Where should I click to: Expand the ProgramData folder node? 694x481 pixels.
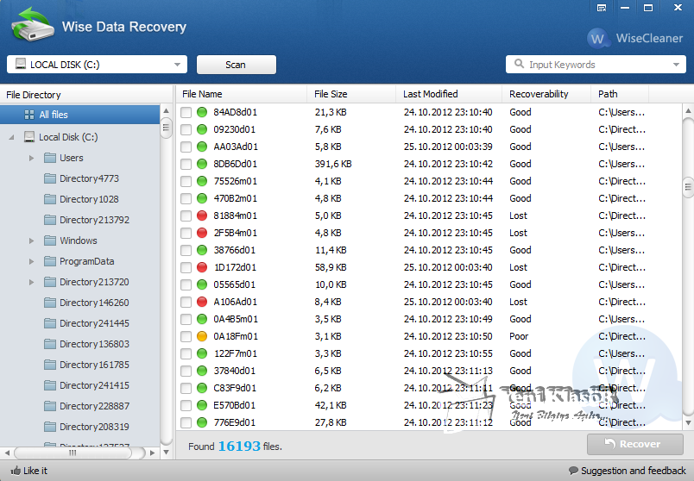[32, 261]
